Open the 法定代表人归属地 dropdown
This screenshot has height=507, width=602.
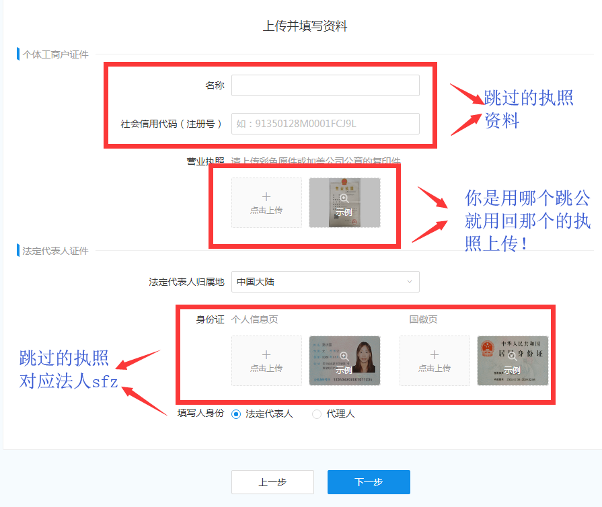click(x=325, y=282)
